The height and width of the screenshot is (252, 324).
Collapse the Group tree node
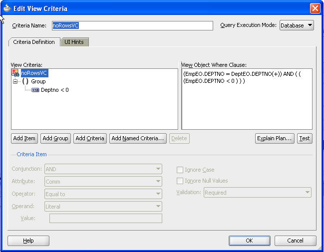15,82
